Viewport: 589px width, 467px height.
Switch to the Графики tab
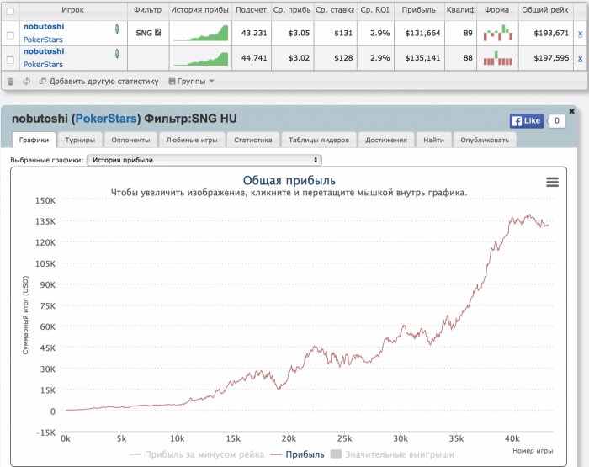34,140
